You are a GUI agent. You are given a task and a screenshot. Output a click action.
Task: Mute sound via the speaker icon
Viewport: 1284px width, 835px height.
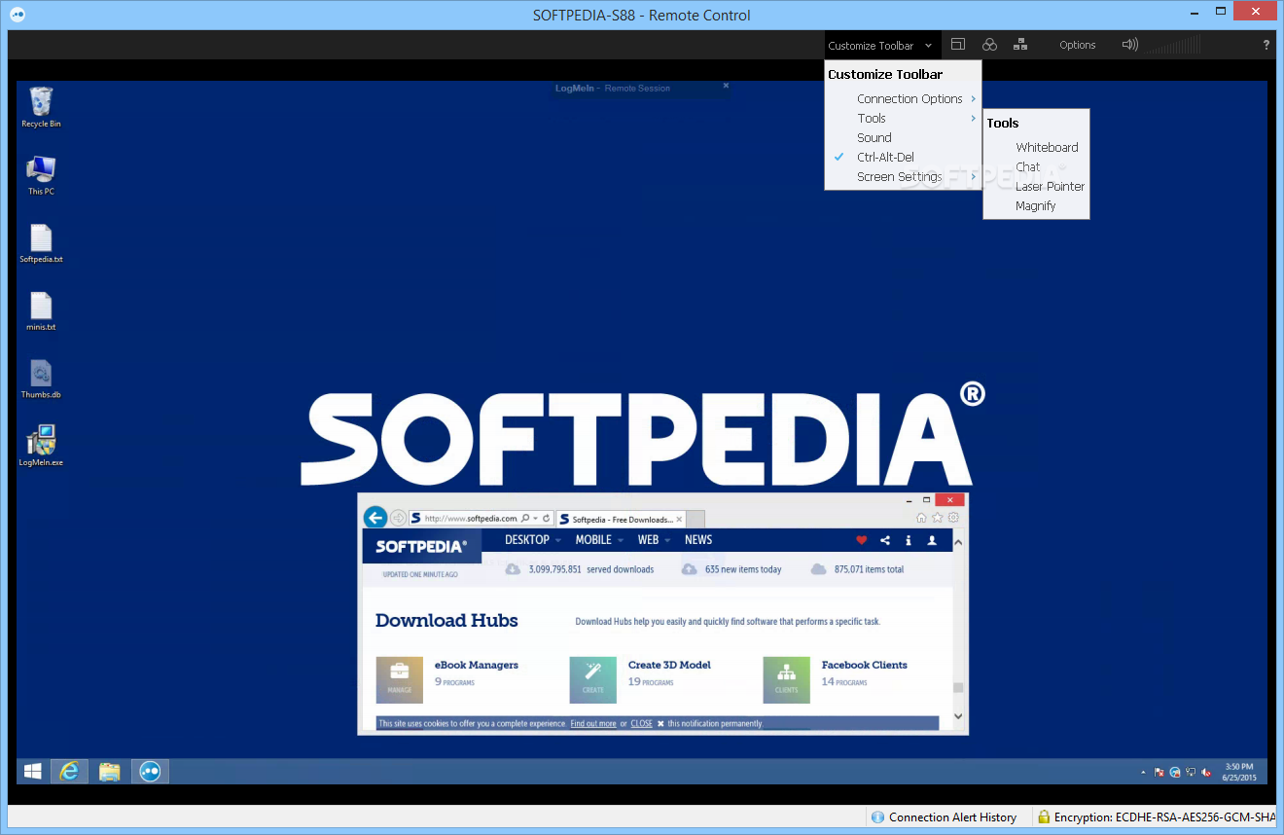tap(1129, 45)
